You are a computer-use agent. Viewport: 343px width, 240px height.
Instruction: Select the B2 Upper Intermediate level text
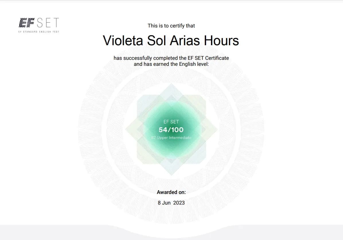(x=171, y=138)
